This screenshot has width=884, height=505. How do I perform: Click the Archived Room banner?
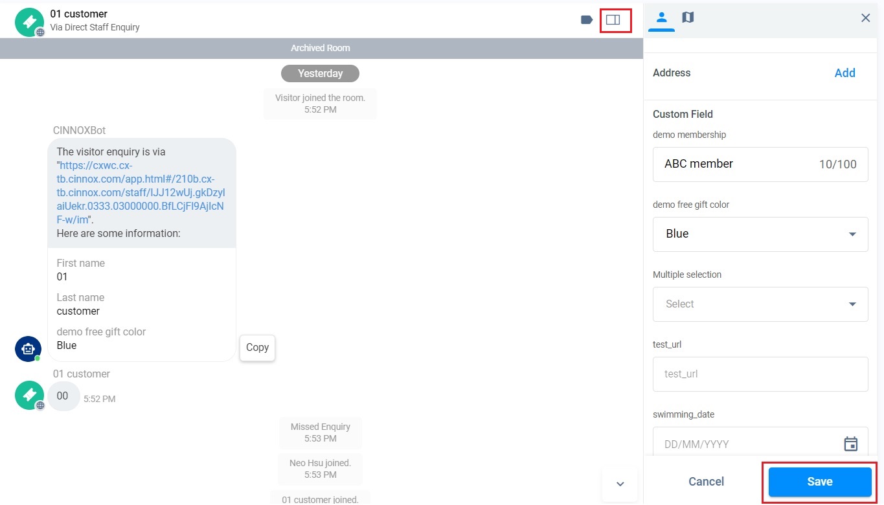point(321,48)
